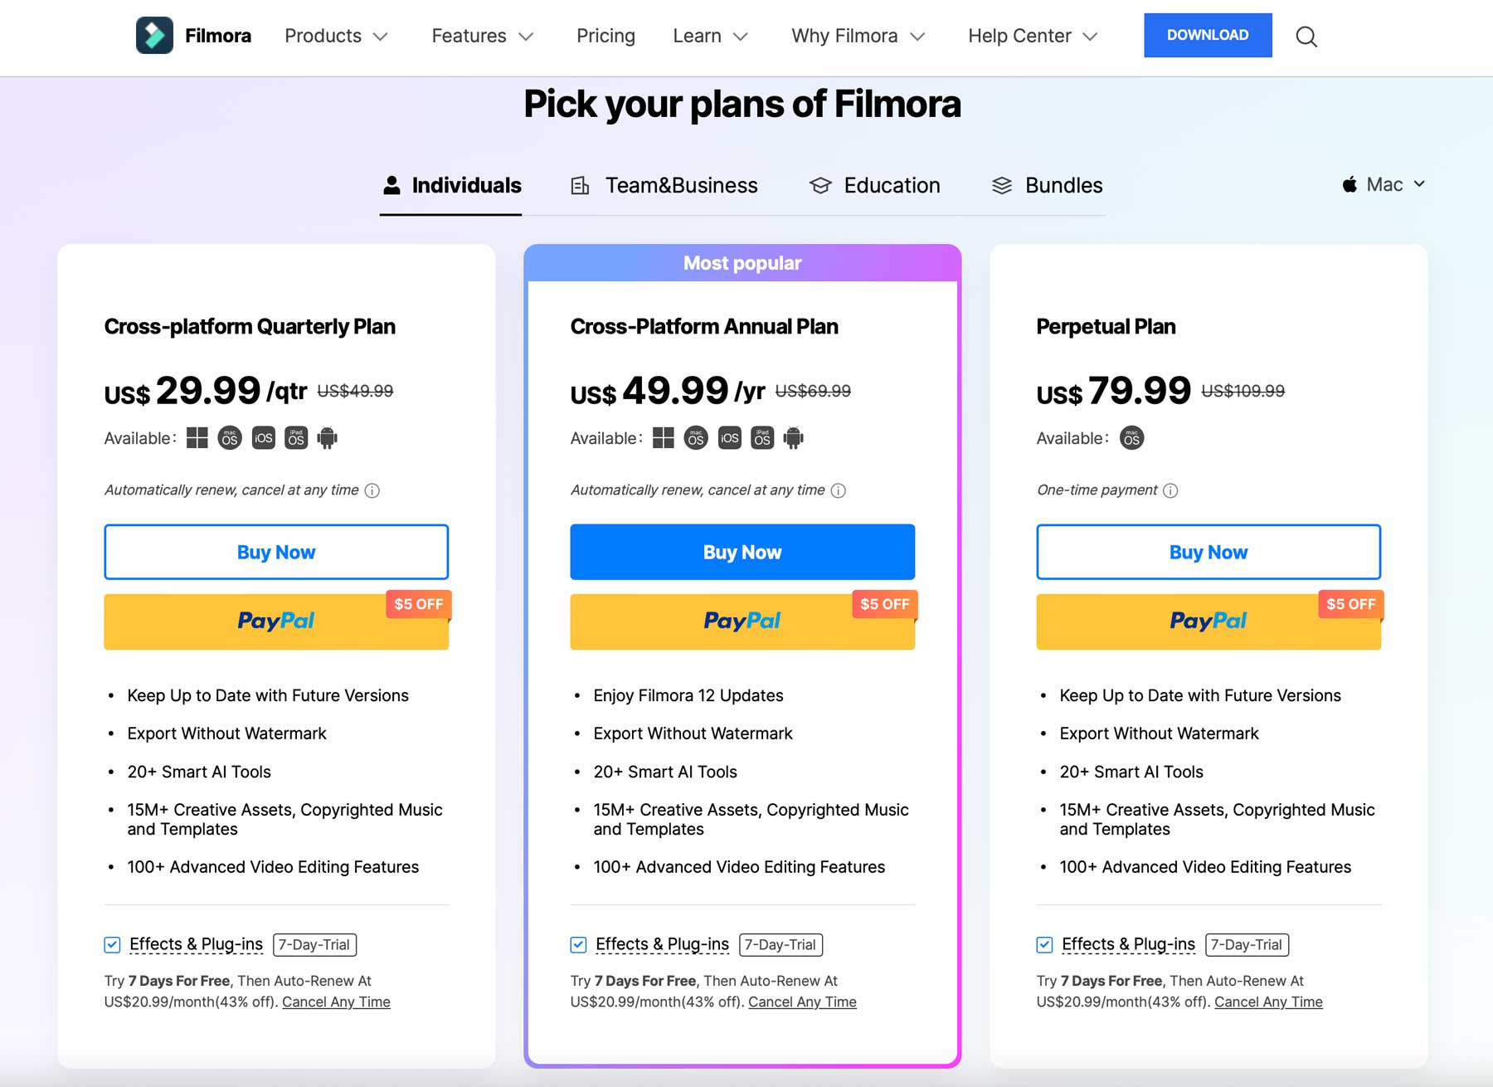Click the graduation cap icon beside Education
Screen dimensions: 1493x1087
pyautogui.click(x=819, y=185)
